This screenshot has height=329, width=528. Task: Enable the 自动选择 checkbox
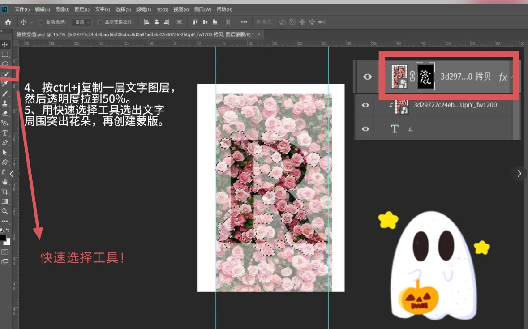click(x=41, y=22)
